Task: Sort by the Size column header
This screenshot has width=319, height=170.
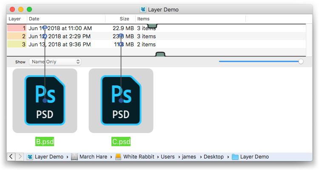Action: (120, 19)
